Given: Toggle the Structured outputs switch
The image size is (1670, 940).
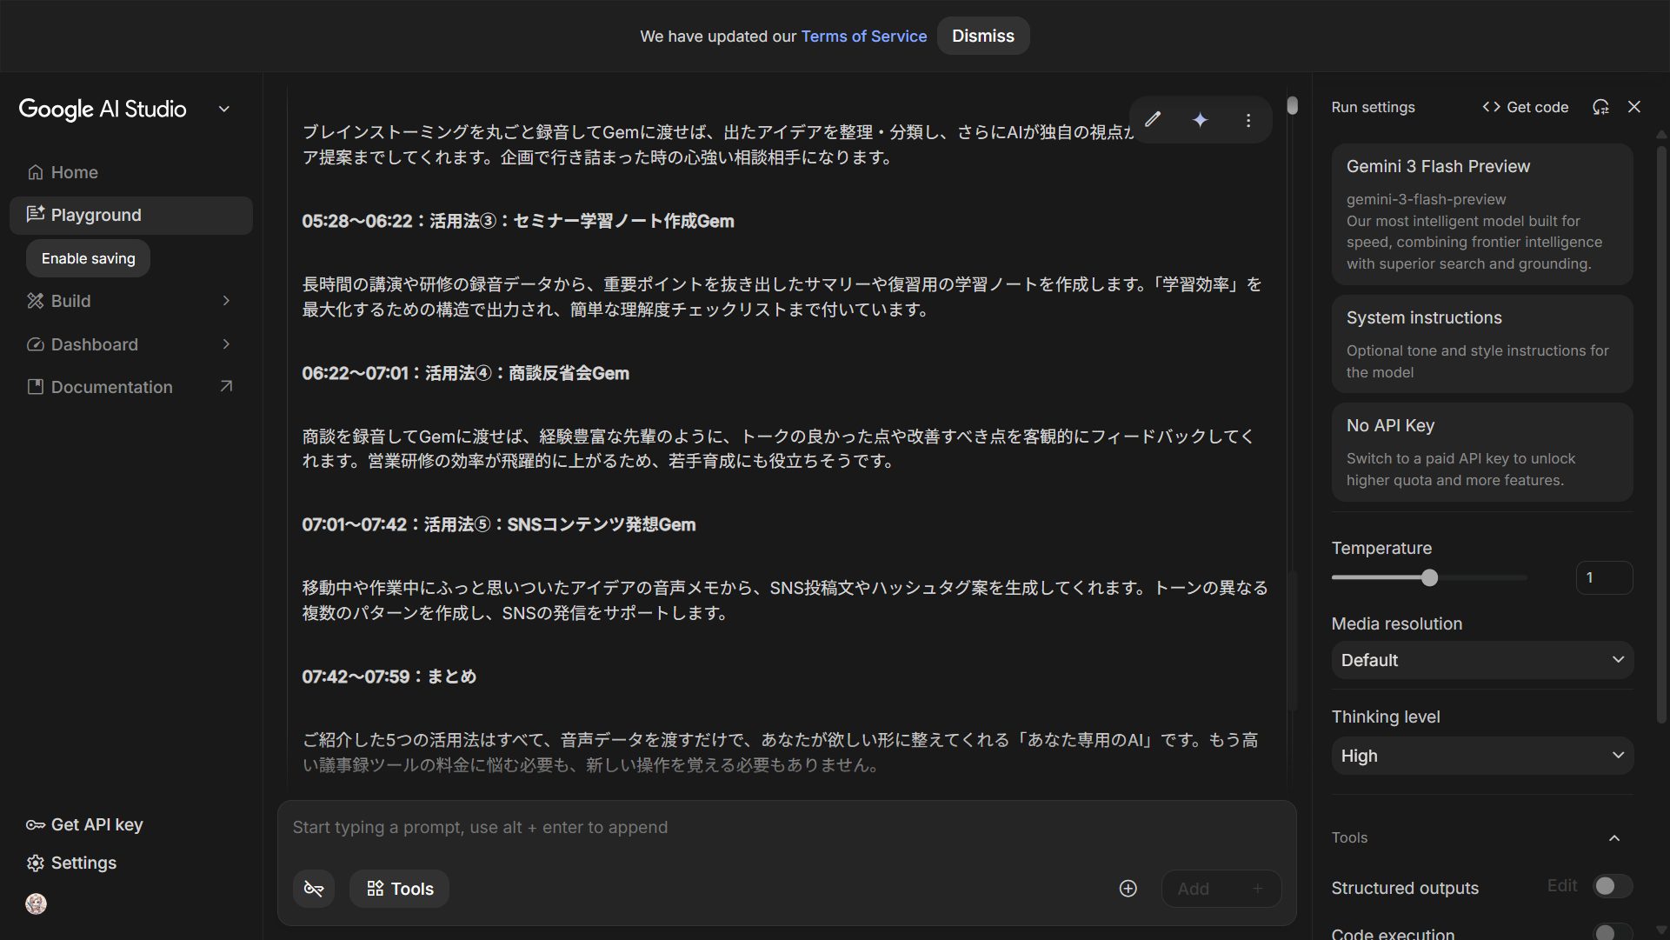Looking at the screenshot, I should 1612,886.
